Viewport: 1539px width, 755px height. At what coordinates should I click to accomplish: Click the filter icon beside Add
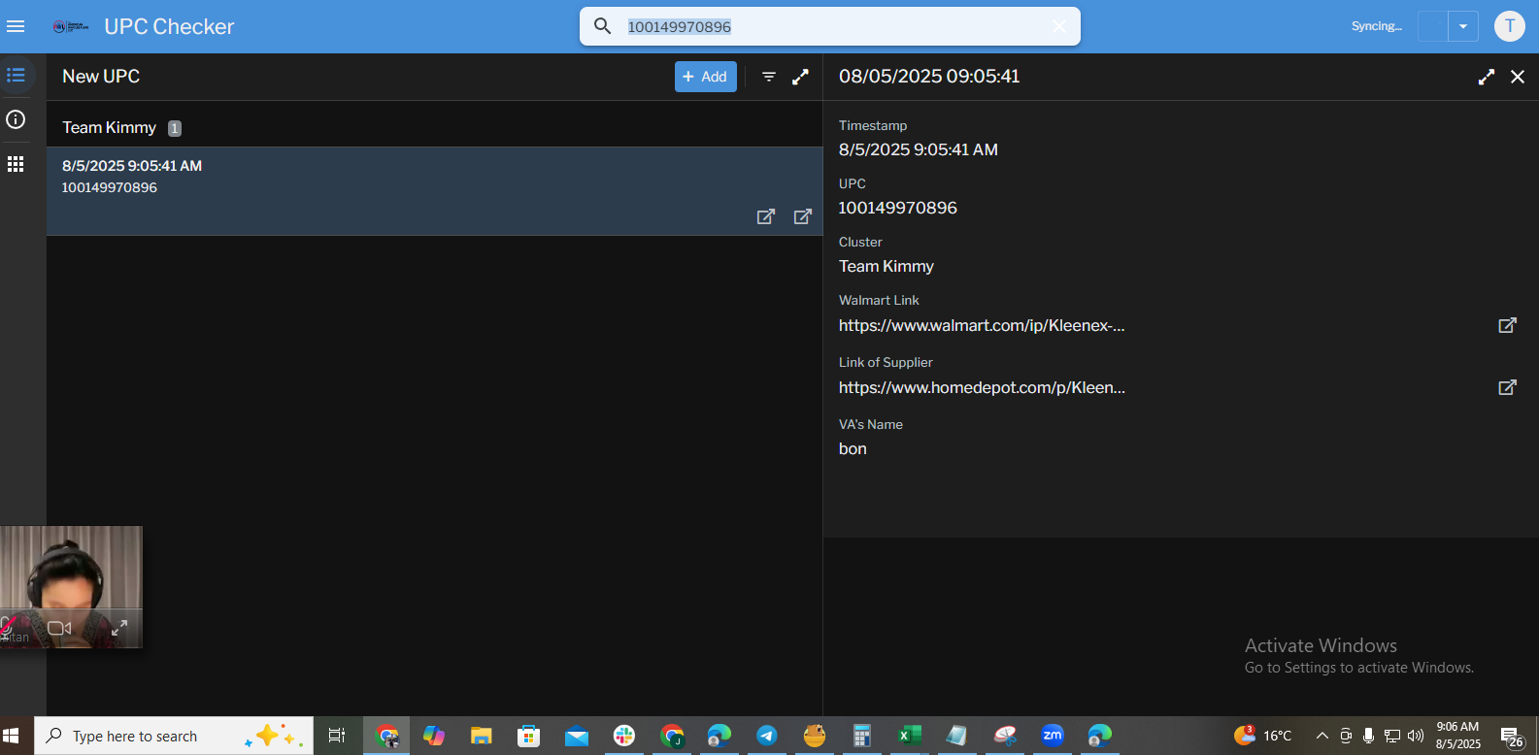pyautogui.click(x=768, y=77)
